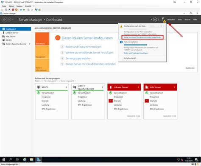The height and width of the screenshot is (166, 201).
Task: Click 'Server zu einem Domänencontroller heraufstufen' link
Action: pos(142,37)
